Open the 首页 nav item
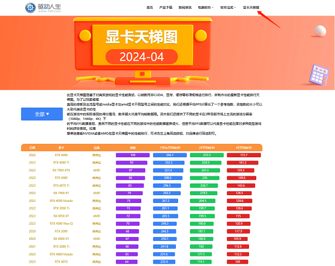This screenshot has width=335, height=266. point(150,7)
